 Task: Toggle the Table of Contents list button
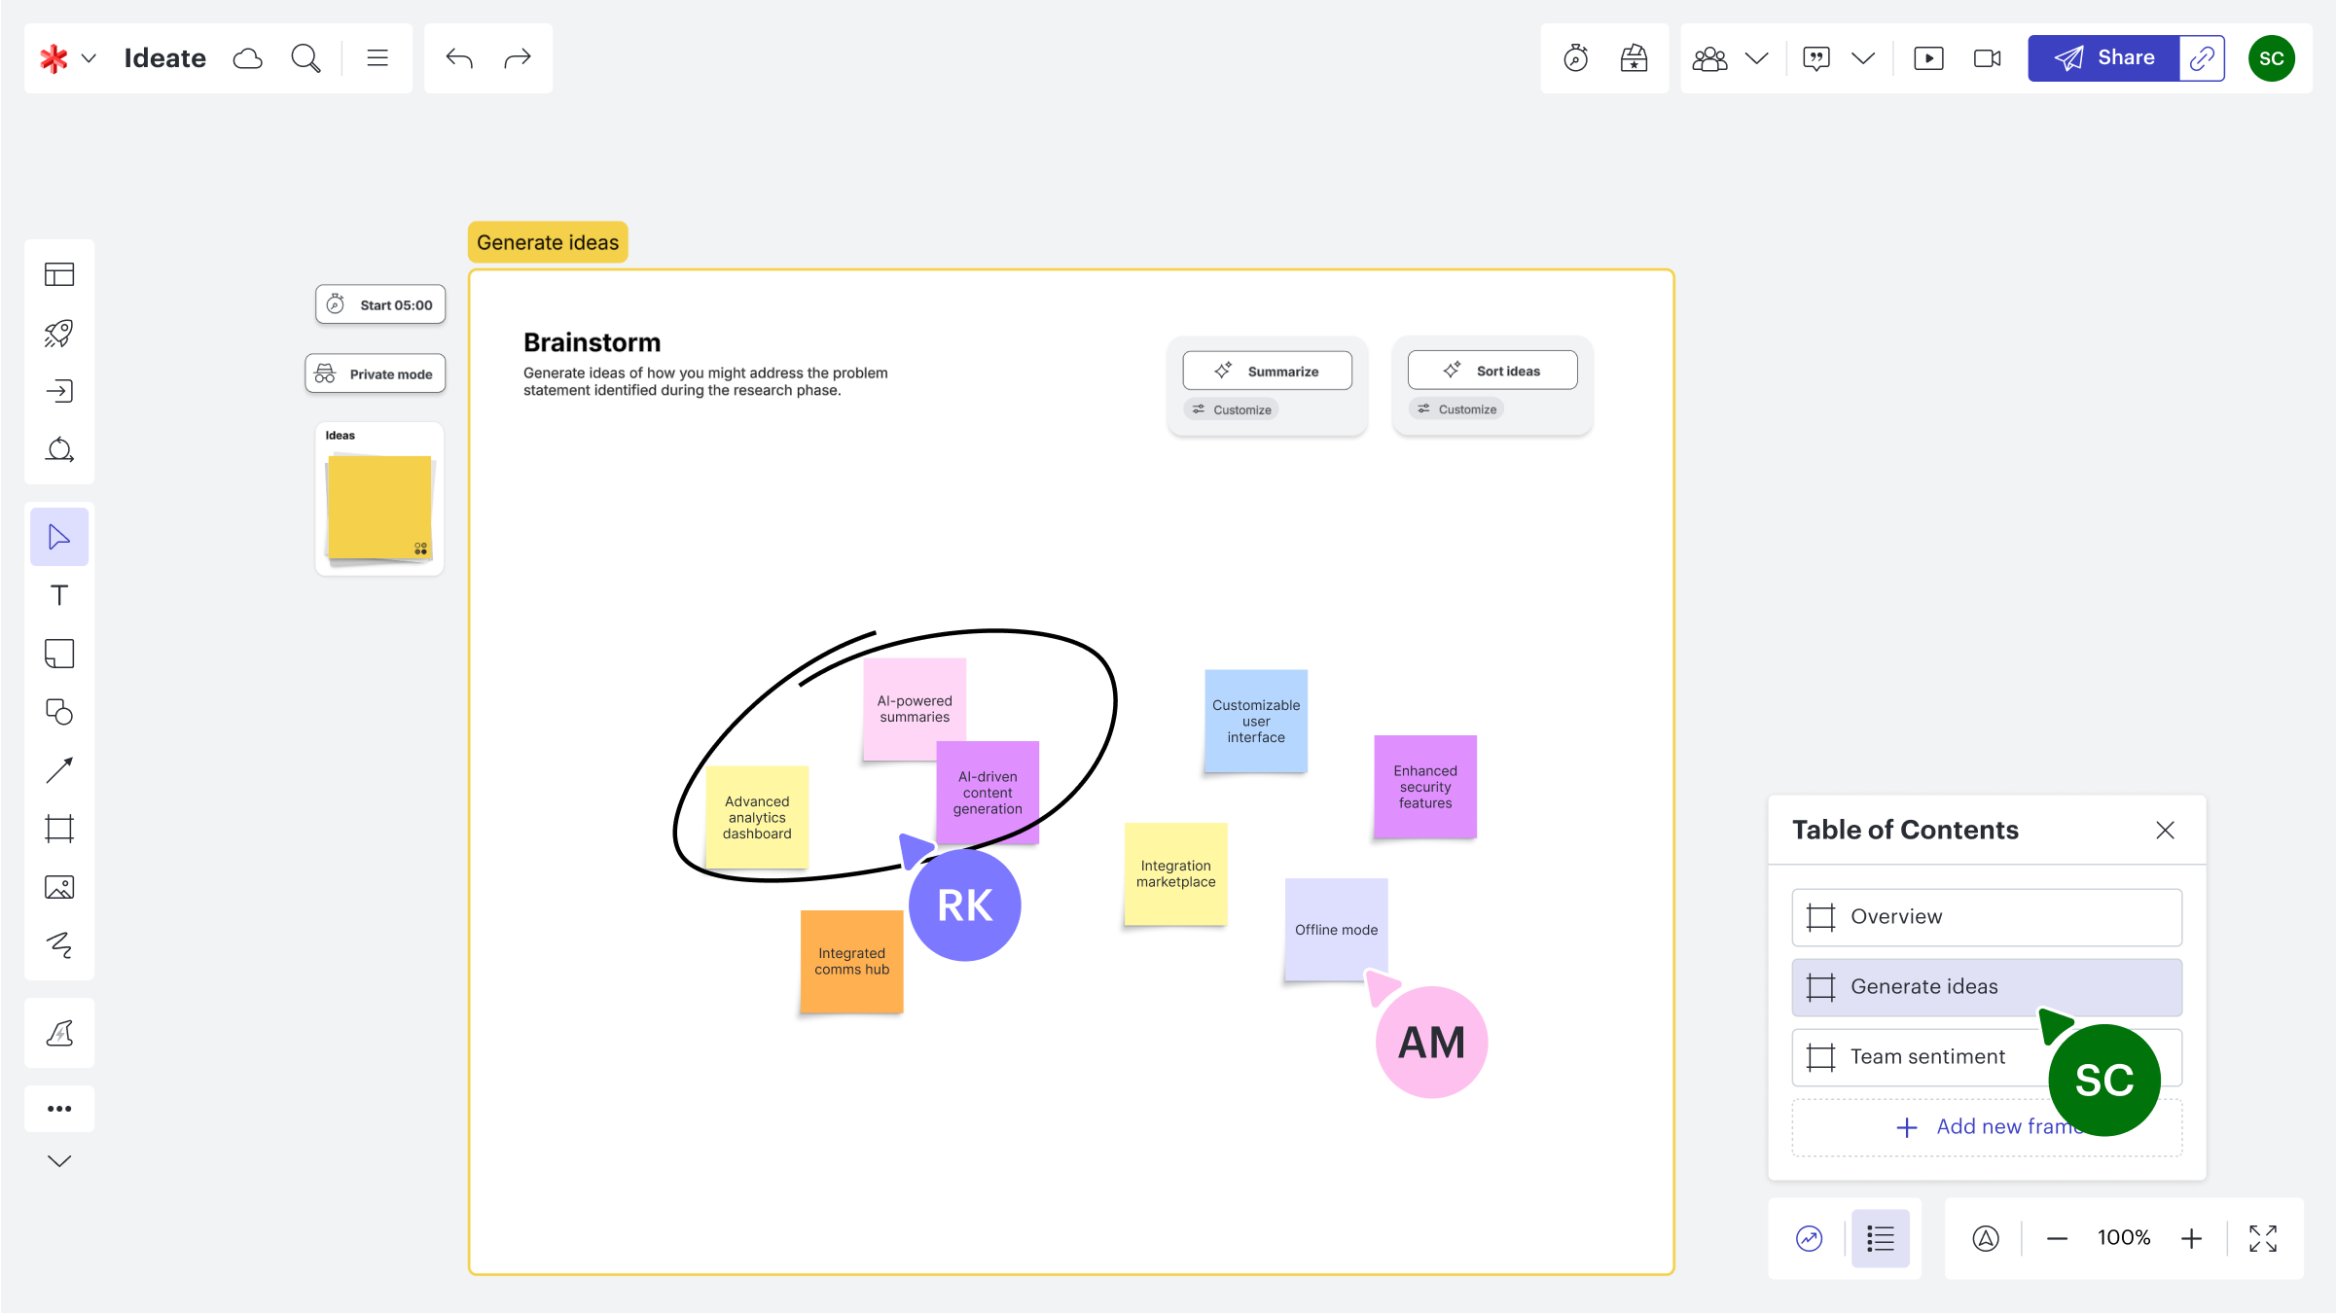coord(1880,1238)
